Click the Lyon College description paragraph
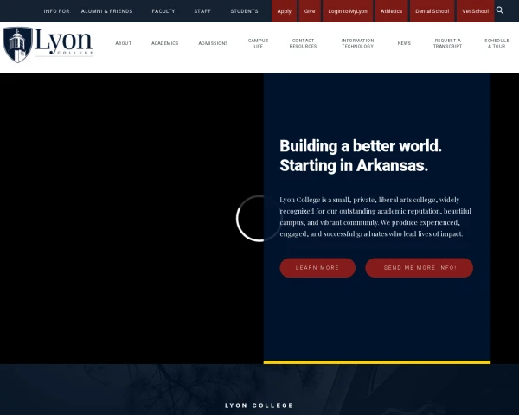This screenshot has height=415, width=519. pos(375,217)
